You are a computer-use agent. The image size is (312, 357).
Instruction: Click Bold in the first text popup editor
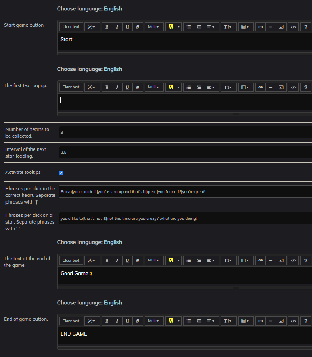coord(107,88)
